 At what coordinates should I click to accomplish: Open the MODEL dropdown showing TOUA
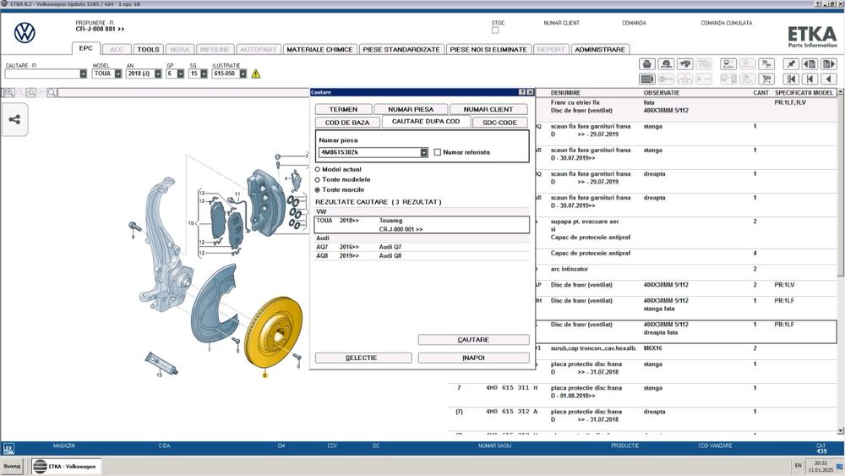[118, 74]
